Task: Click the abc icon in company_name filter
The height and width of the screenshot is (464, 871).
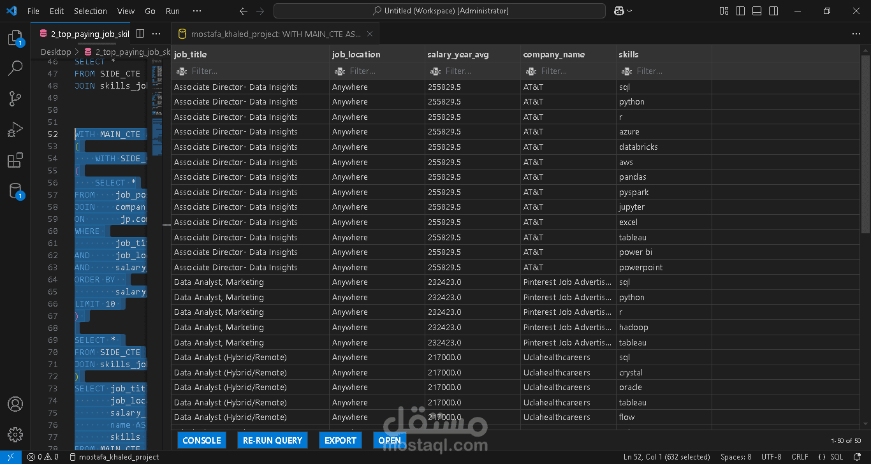Action: click(x=531, y=71)
